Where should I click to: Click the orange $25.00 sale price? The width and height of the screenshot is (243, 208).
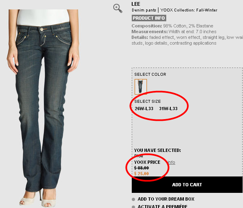click(142, 174)
